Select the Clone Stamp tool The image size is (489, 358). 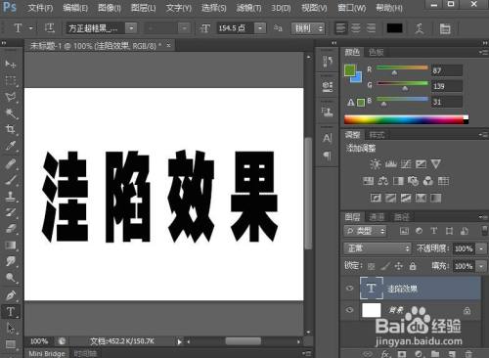point(11,196)
